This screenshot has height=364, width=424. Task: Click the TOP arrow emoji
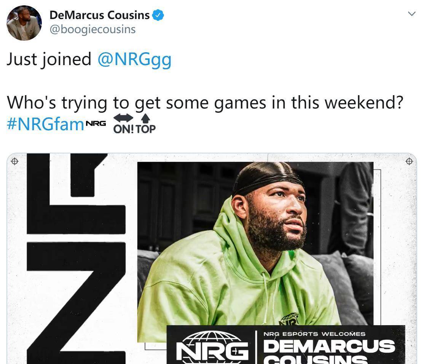146,124
